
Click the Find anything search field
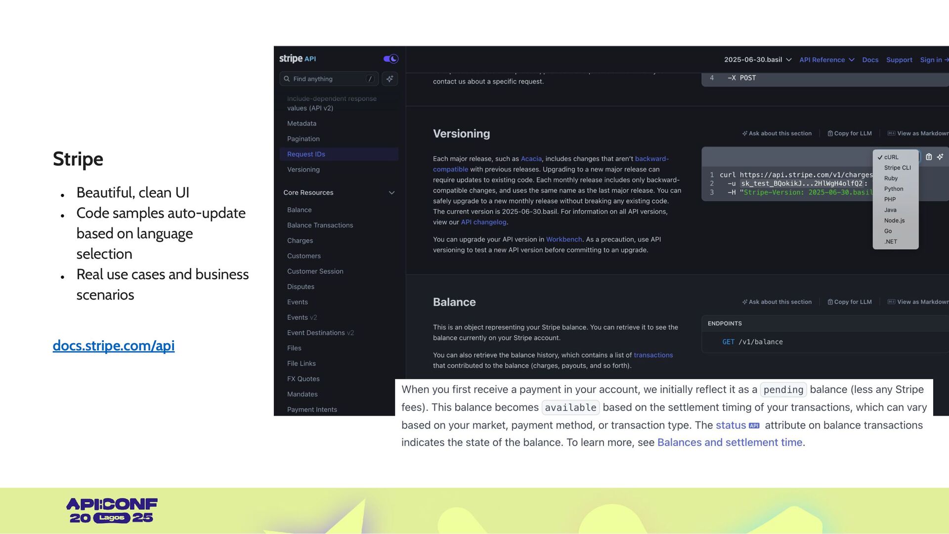[x=329, y=79]
